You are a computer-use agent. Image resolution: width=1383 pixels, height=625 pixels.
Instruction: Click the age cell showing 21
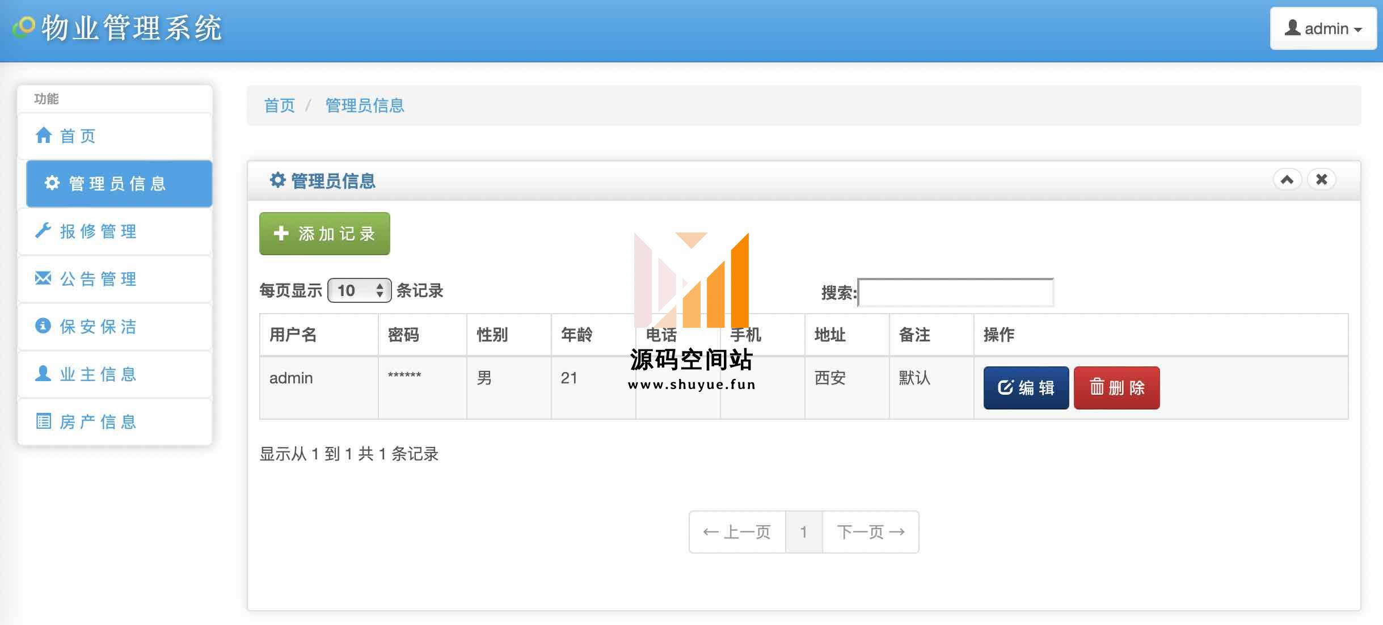point(593,388)
